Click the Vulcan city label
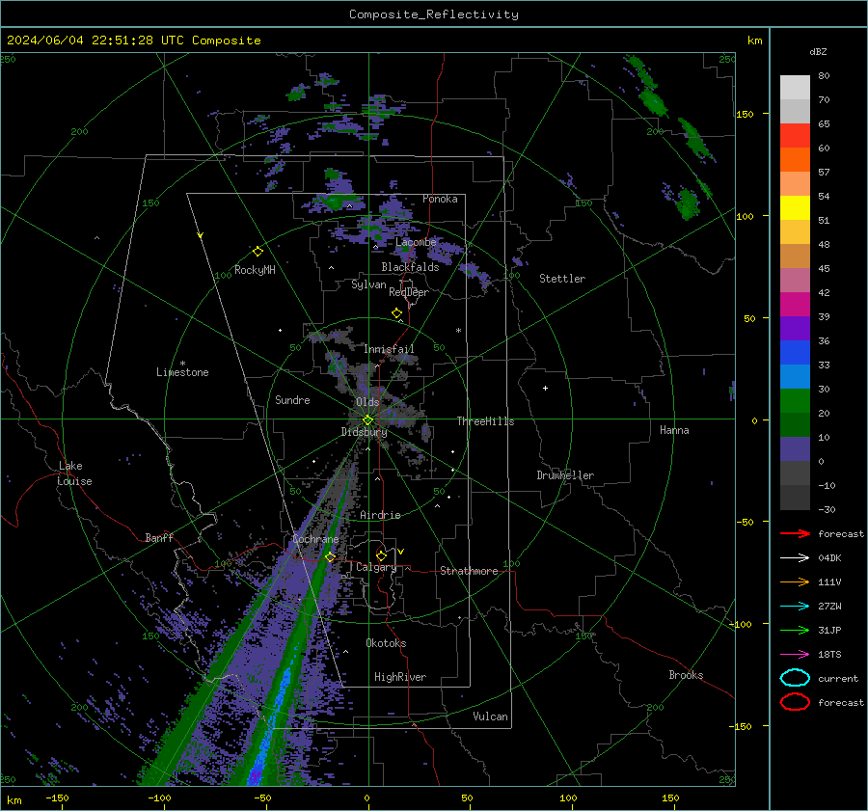868x811 pixels. [x=490, y=716]
